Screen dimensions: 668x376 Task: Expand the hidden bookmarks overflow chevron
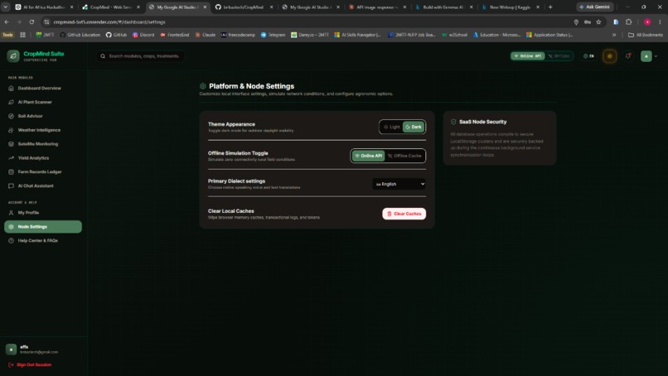click(614, 35)
